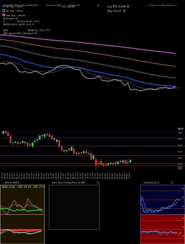Click the 'ADX: 8.24' reading in the ADX panel
This screenshot has height=244, width=185.
pos(8,187)
